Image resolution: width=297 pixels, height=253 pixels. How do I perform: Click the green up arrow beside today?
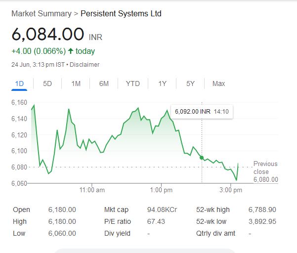71,51
